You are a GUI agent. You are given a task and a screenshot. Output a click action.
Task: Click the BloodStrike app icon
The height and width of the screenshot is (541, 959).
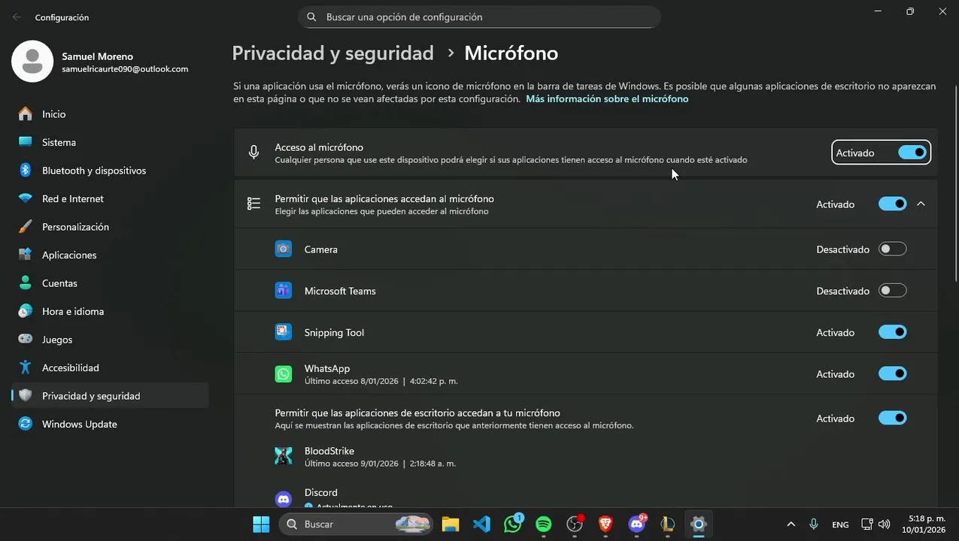[x=284, y=456]
